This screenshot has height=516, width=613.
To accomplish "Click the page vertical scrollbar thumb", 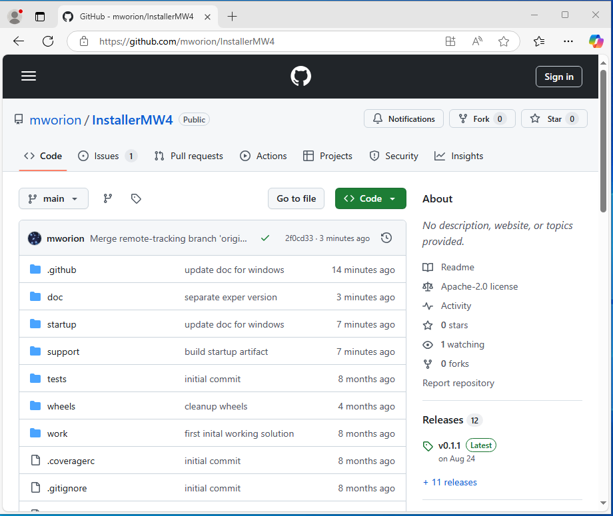I will (604, 140).
